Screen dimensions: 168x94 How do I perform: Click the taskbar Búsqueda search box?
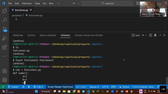tap(46, 91)
